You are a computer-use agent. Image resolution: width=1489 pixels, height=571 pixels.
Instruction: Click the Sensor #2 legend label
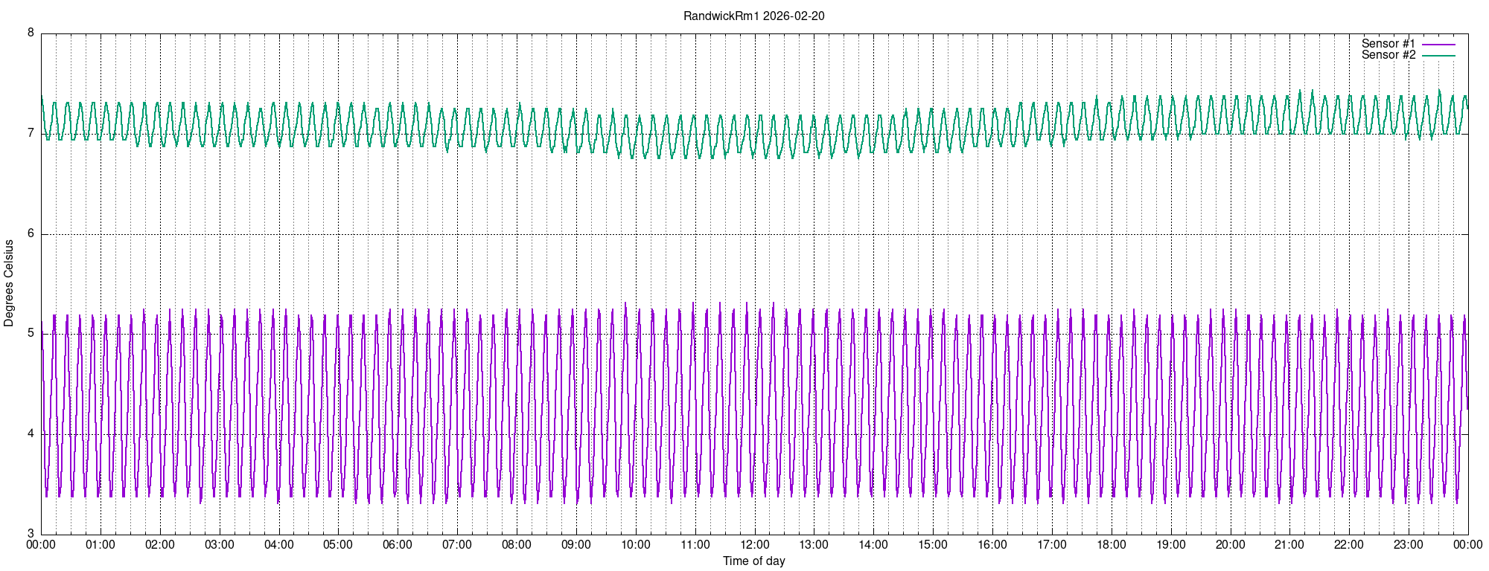[x=1388, y=55]
